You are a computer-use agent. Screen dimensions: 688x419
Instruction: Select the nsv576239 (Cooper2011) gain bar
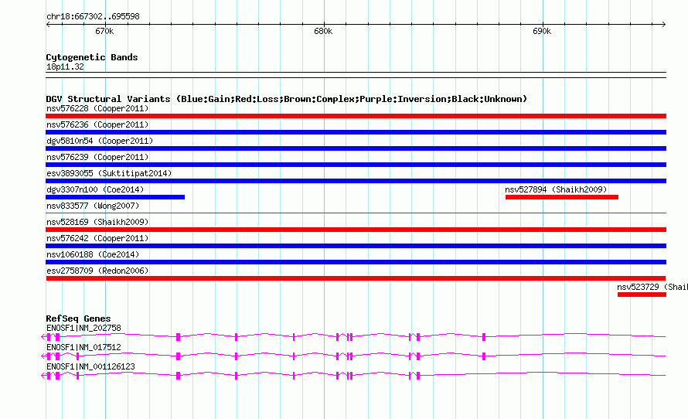pos(356,165)
